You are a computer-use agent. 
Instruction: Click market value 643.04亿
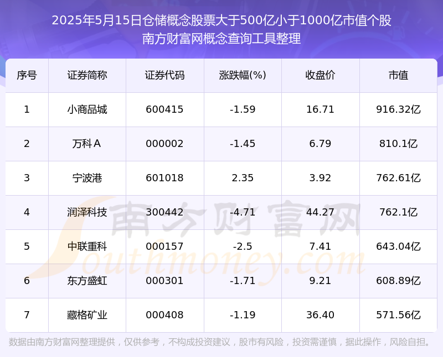tap(398, 246)
